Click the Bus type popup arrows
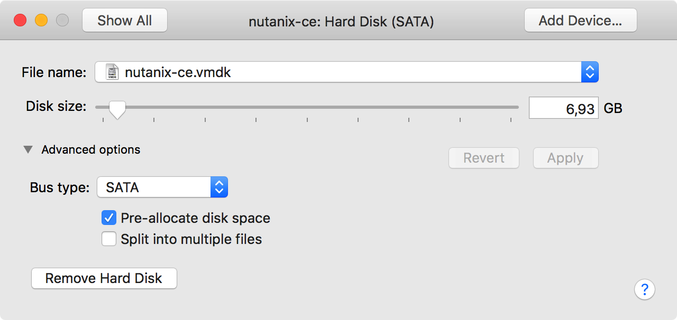 pos(219,187)
